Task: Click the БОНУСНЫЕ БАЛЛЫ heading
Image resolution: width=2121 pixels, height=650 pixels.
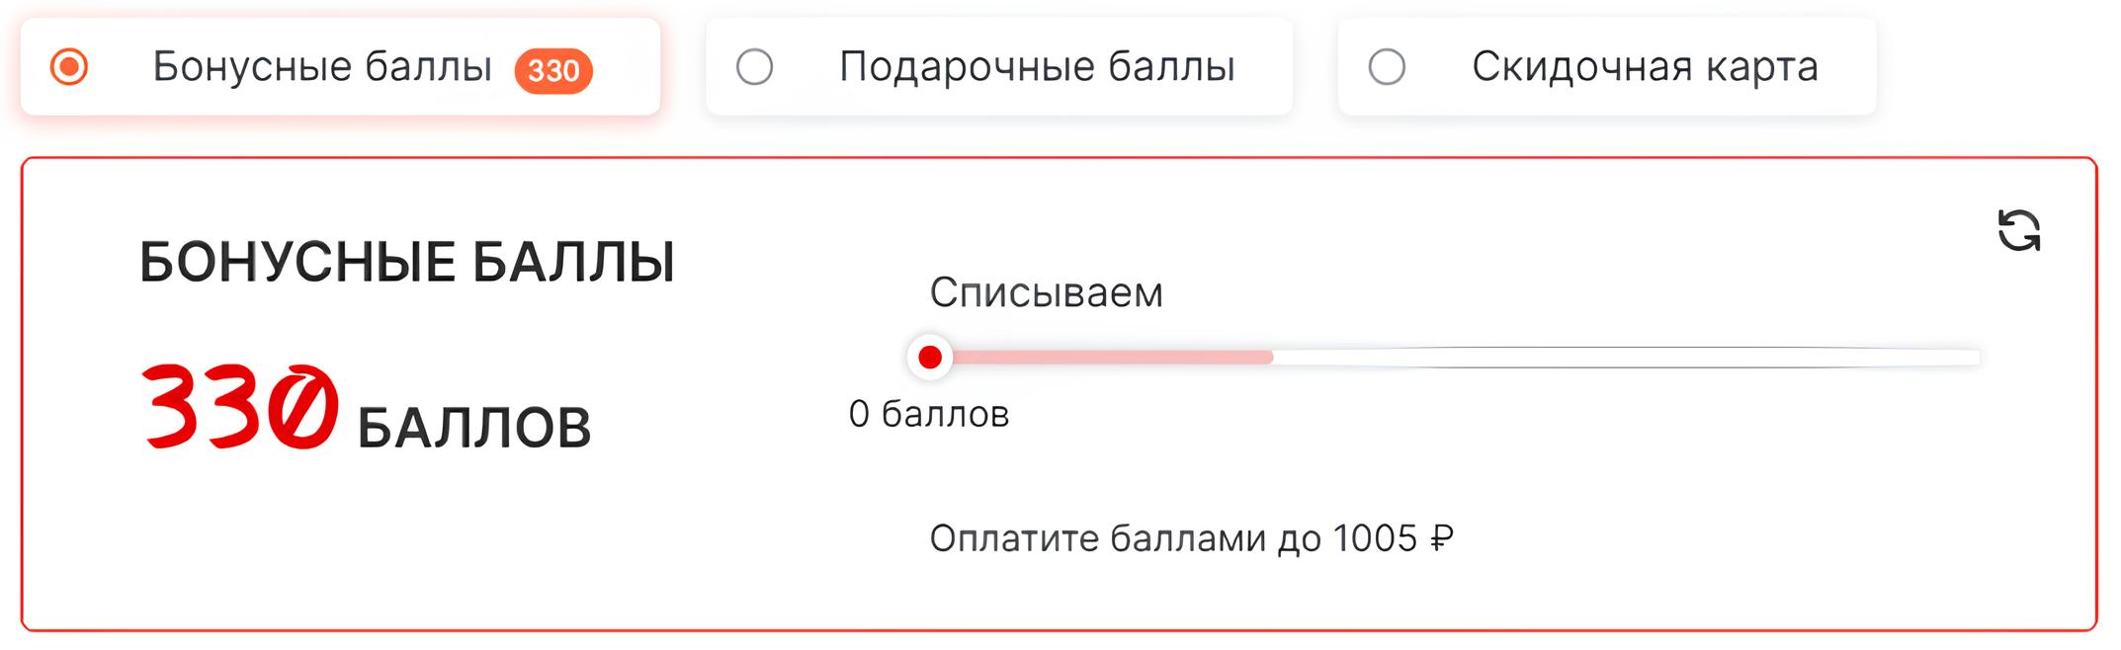Action: (407, 263)
